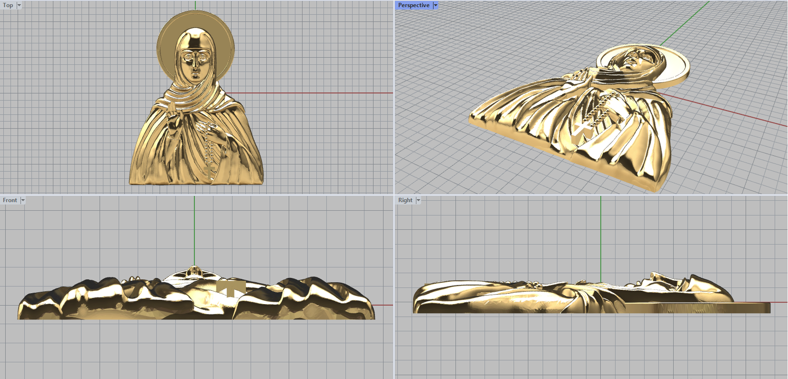Viewport: 788px width, 379px height.
Task: Click the cross pendant in Perspective view
Action: coord(584,129)
